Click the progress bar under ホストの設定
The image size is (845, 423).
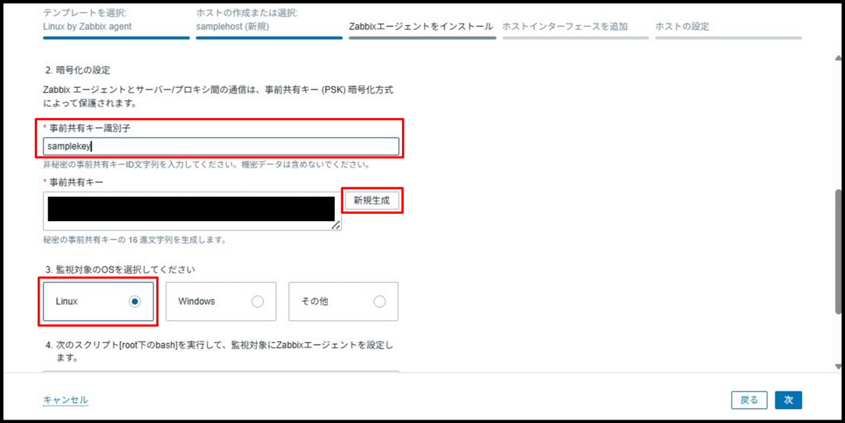pyautogui.click(x=728, y=38)
